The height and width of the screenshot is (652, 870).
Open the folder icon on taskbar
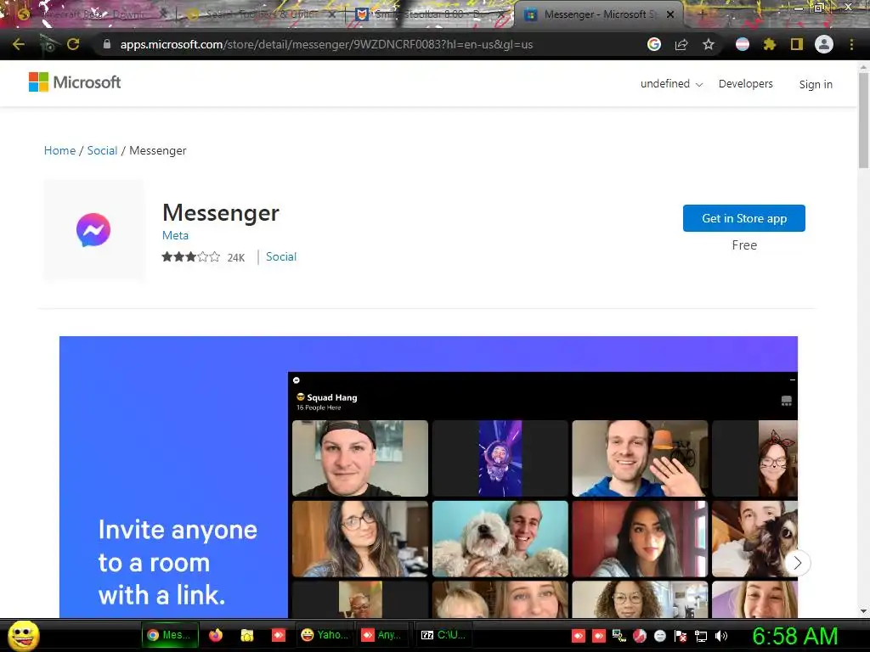[x=247, y=635]
